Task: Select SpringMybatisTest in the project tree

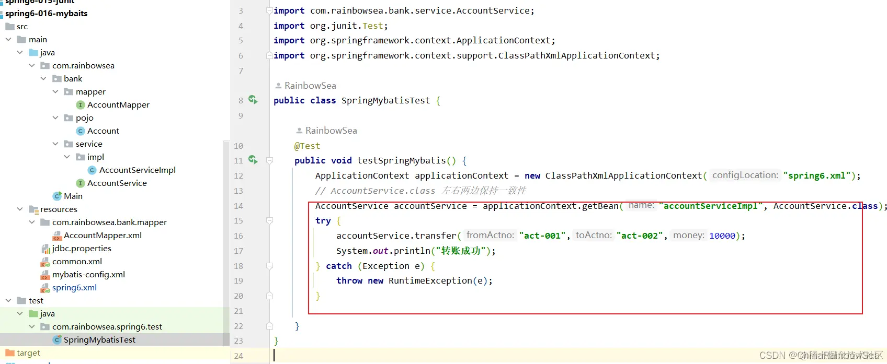Action: click(x=99, y=340)
